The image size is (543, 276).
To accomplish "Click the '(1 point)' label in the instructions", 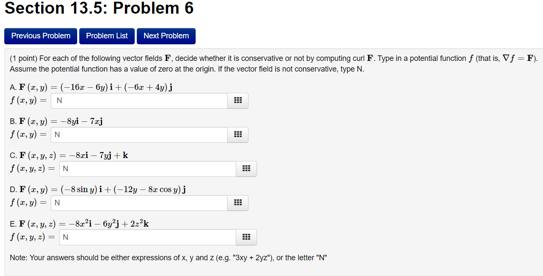I will click(x=22, y=58).
